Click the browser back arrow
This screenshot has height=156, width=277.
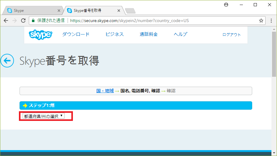point(6,21)
